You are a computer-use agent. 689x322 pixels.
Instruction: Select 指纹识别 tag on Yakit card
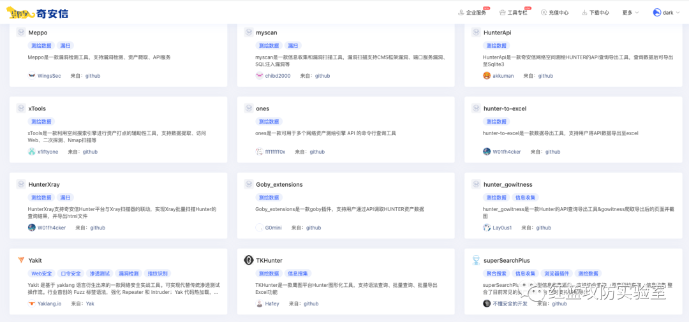click(158, 274)
